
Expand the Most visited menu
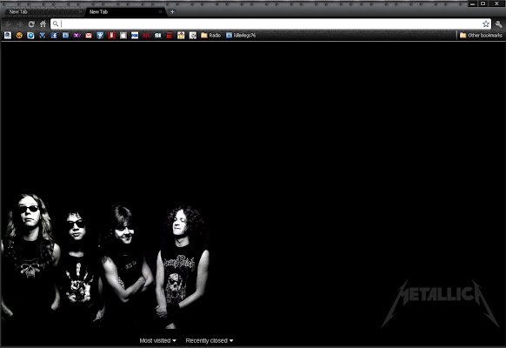(158, 340)
